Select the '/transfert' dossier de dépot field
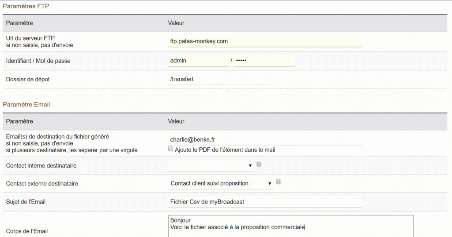Viewport: 452px width, 237px height. click(220, 79)
